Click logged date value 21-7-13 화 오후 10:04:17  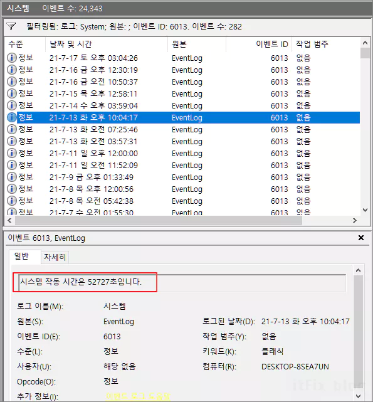[x=305, y=321]
